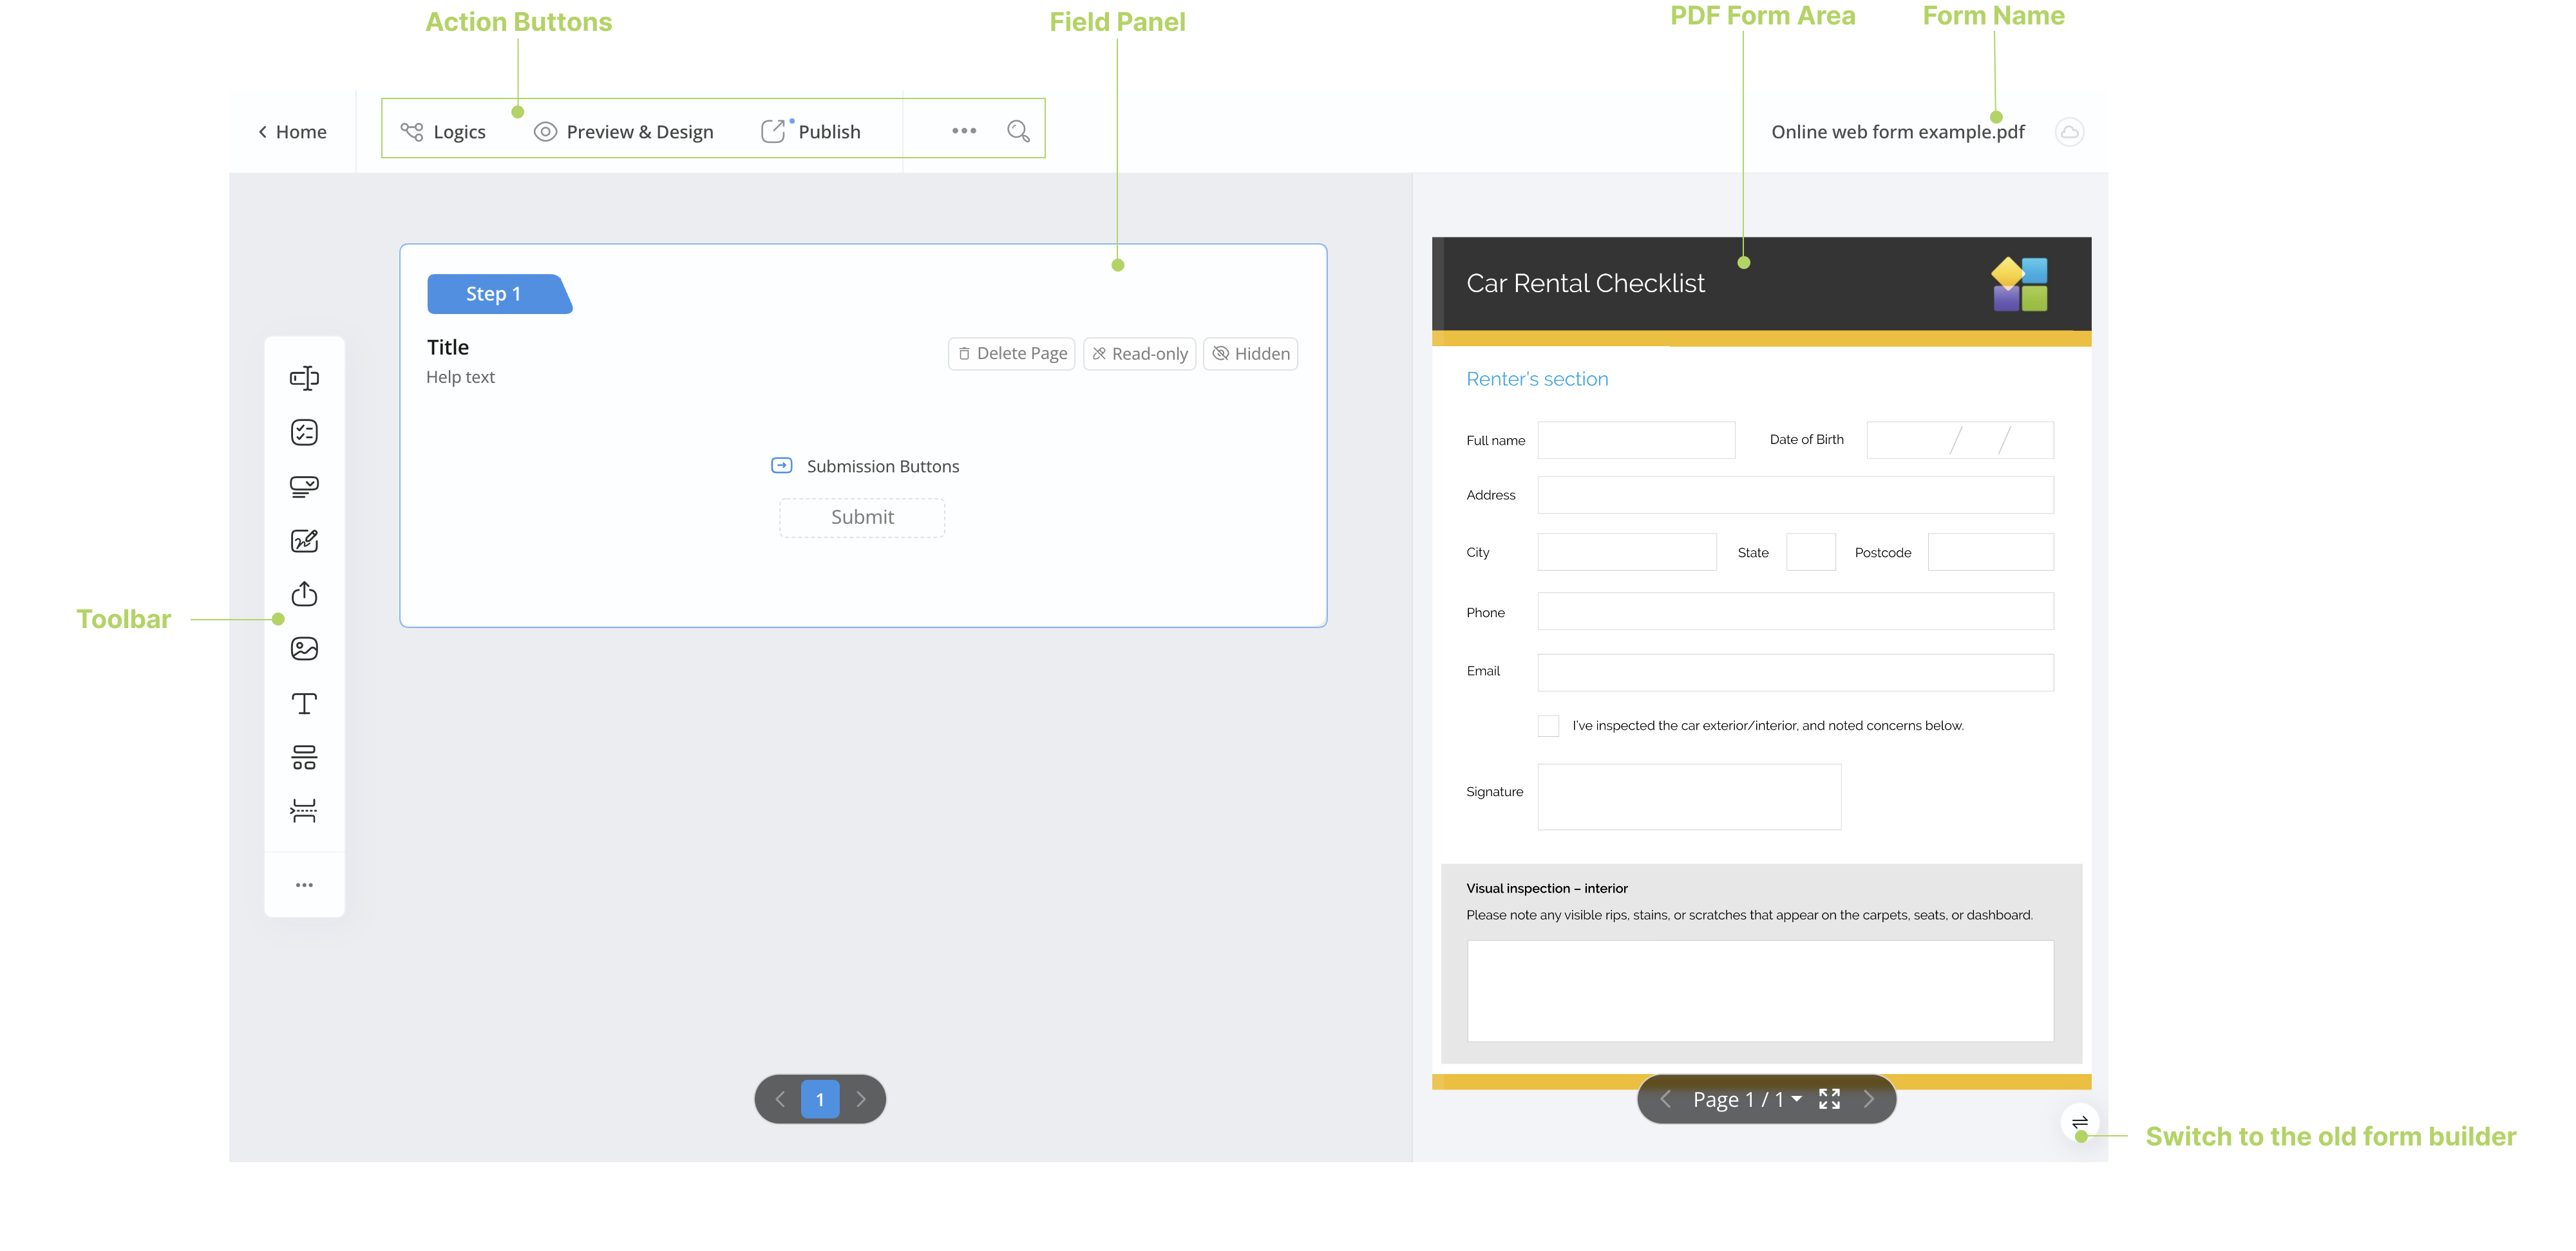Click the image upload icon in sidebar
This screenshot has height=1251, width=2576.
(x=304, y=649)
